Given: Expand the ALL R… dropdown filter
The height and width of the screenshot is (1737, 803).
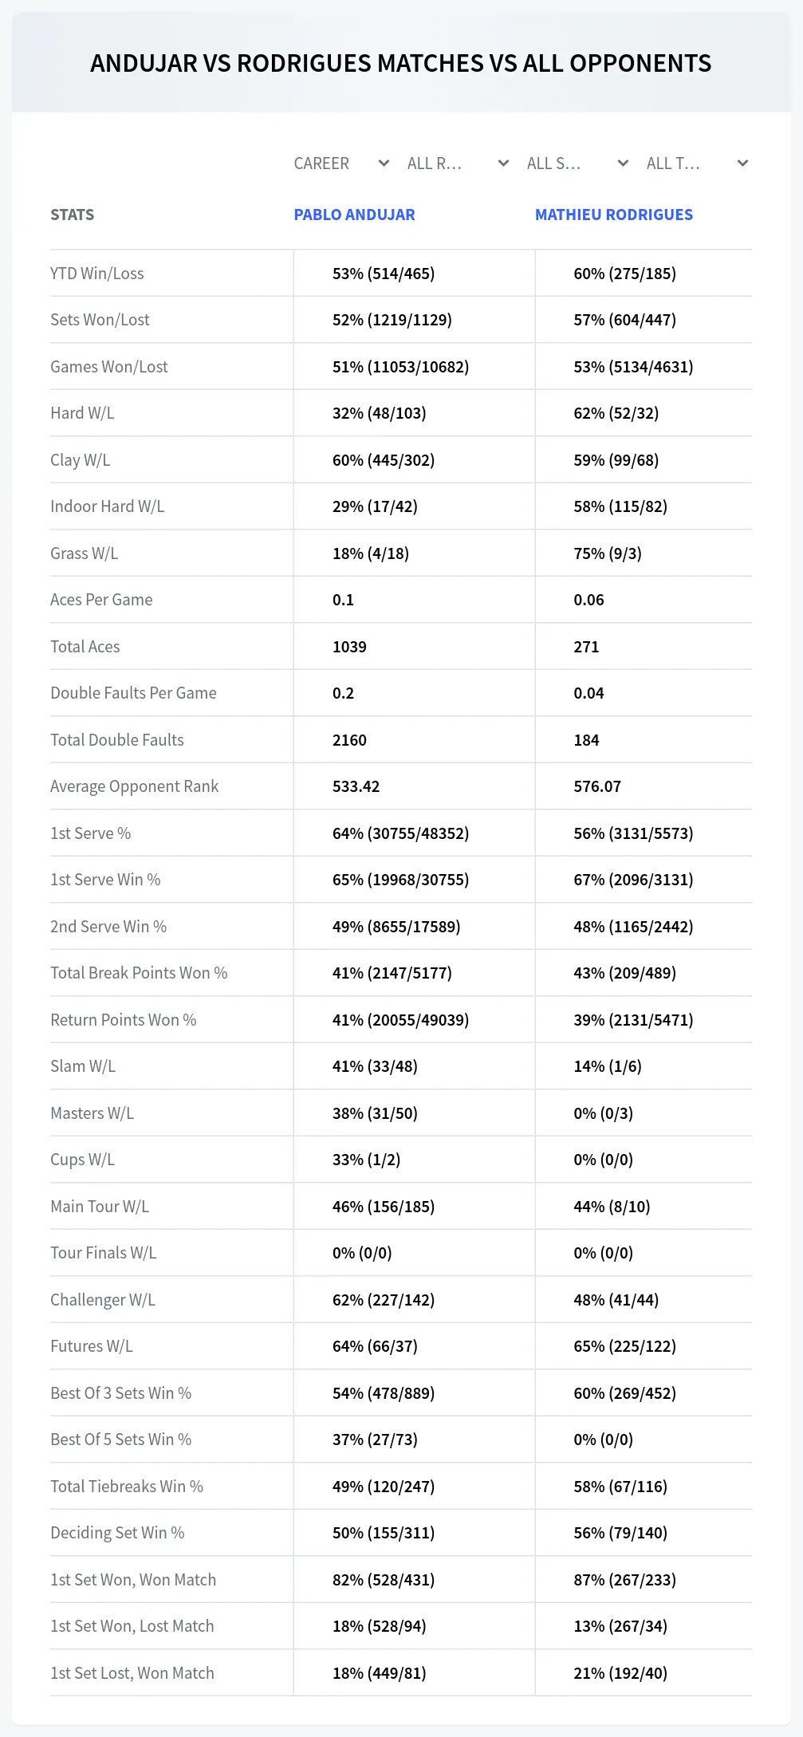Looking at the screenshot, I should [x=458, y=163].
